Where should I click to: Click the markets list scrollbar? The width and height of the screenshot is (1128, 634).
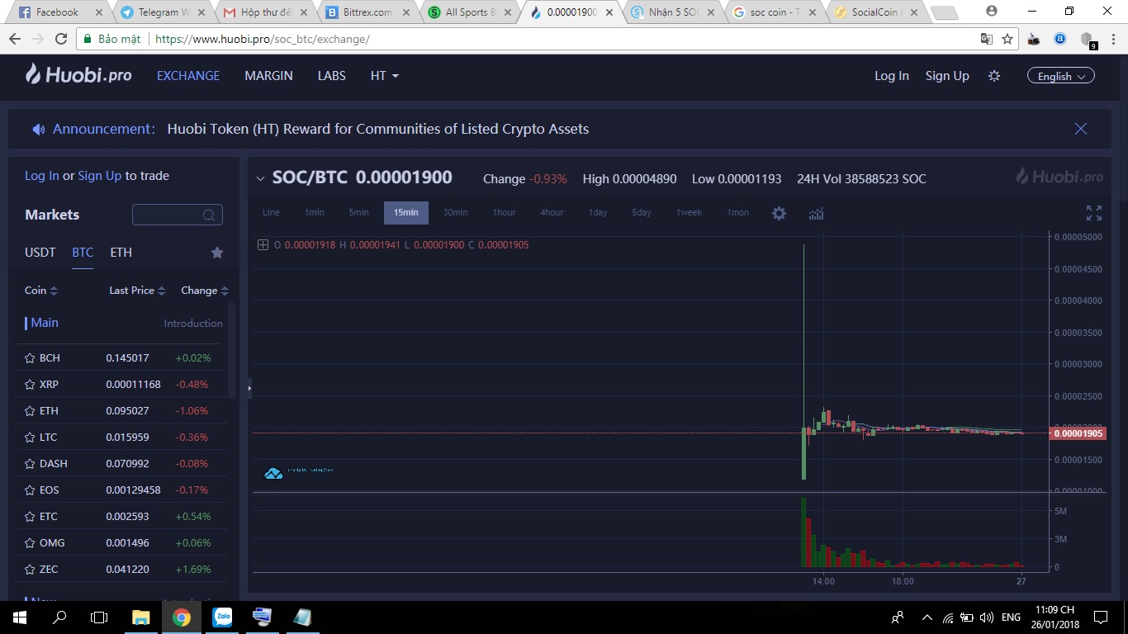pos(232,351)
